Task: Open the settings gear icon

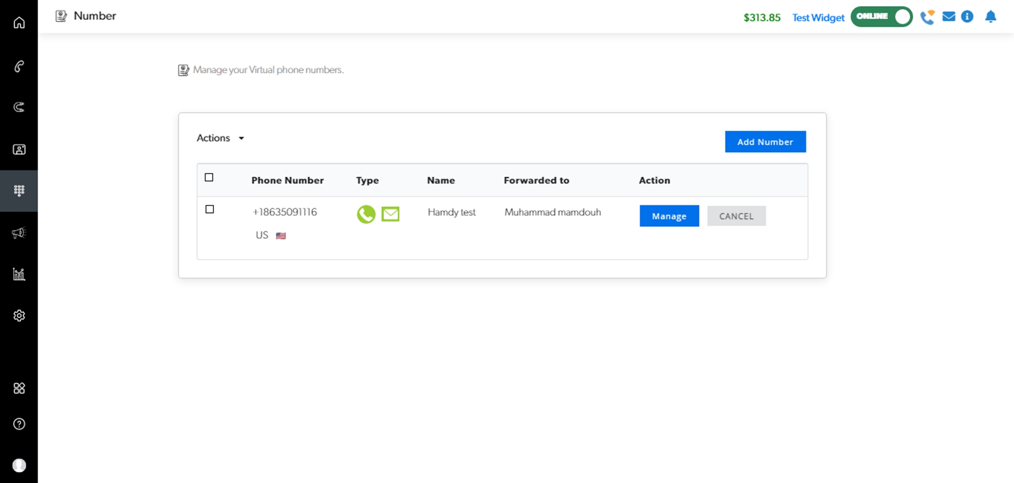Action: (19, 315)
